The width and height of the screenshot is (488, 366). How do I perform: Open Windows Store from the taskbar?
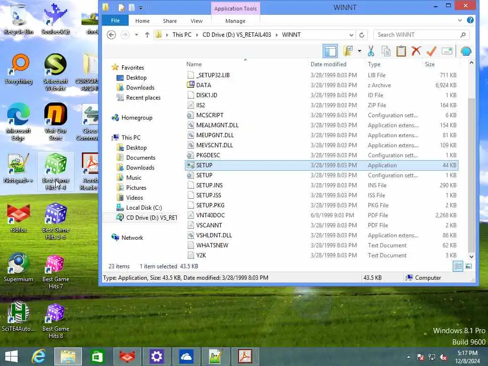[97, 356]
